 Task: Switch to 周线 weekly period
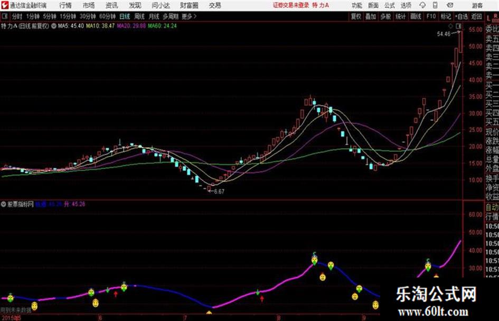[x=140, y=16]
